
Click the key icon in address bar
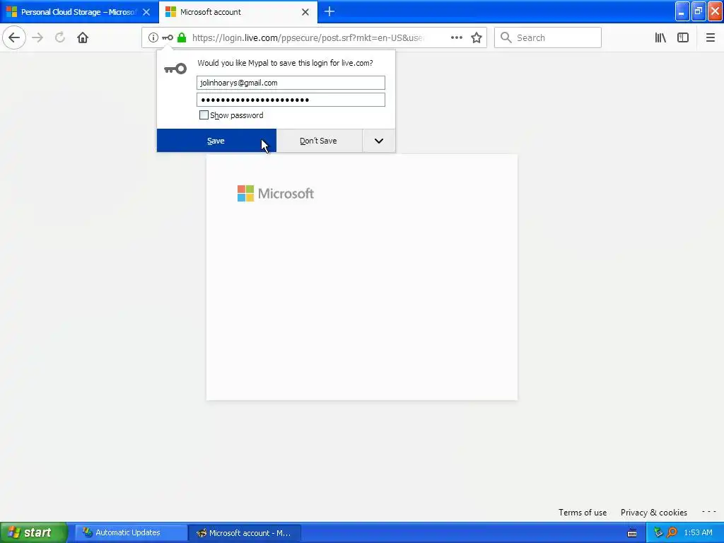click(x=168, y=37)
